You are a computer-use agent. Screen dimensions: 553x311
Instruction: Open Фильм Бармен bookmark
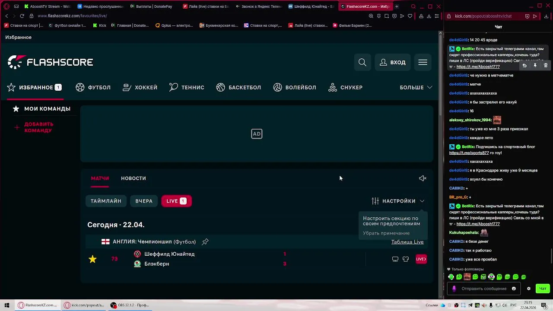click(352, 25)
